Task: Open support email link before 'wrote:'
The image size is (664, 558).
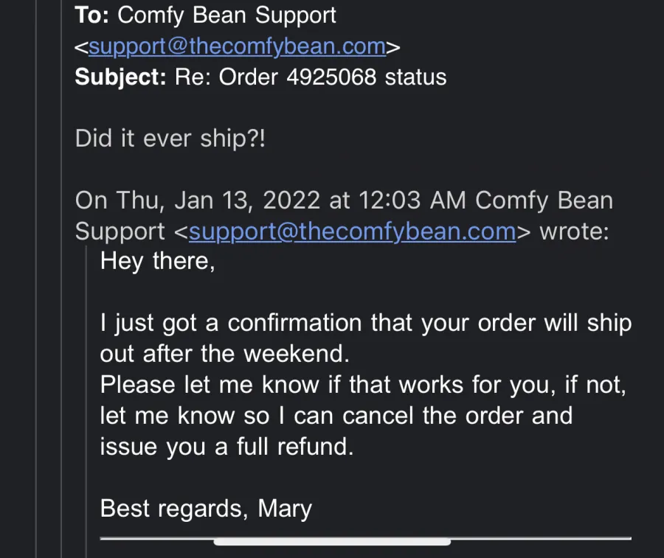Action: 353,231
